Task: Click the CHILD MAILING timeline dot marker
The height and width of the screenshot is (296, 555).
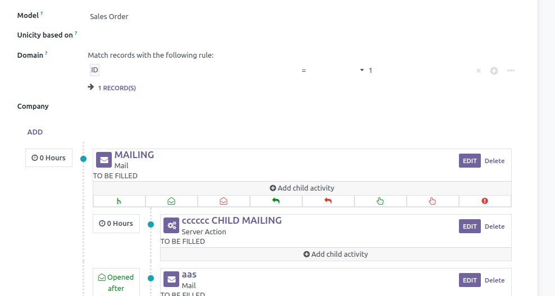Action: click(151, 224)
